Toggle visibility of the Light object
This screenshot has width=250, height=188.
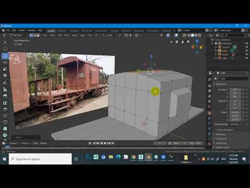pyautogui.click(x=247, y=58)
